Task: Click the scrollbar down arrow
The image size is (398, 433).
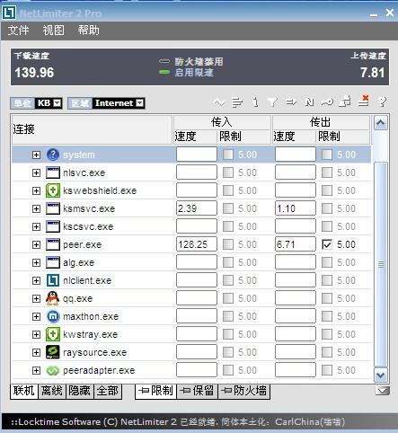Action: pos(381,375)
